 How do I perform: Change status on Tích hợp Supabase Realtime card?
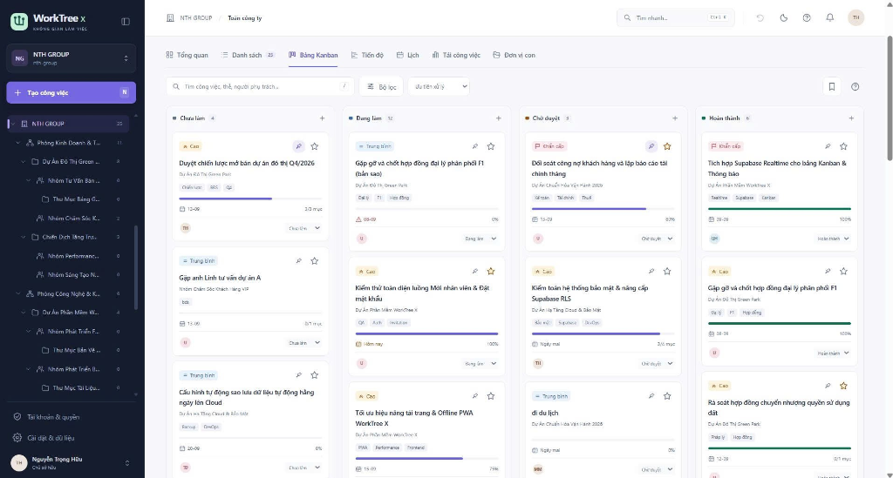833,239
